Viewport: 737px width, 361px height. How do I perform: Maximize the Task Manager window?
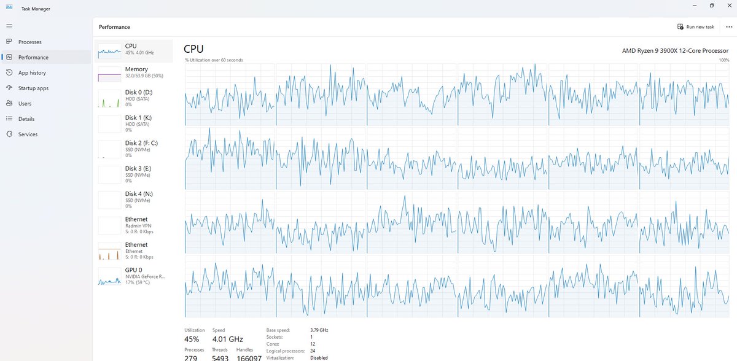pos(712,6)
